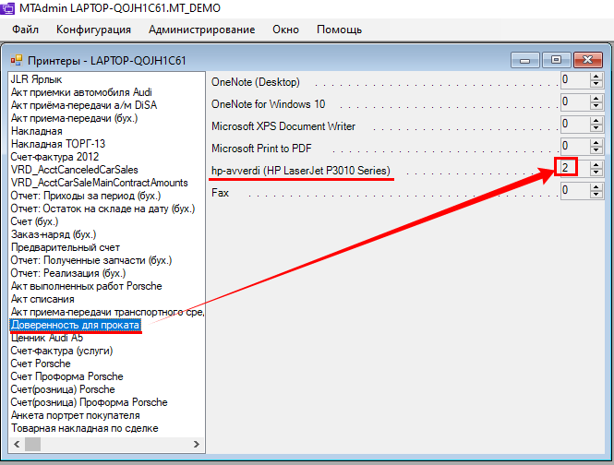The width and height of the screenshot is (614, 465).
Task: Increase copies for OneNote (Desktop) printer
Action: coord(596,77)
